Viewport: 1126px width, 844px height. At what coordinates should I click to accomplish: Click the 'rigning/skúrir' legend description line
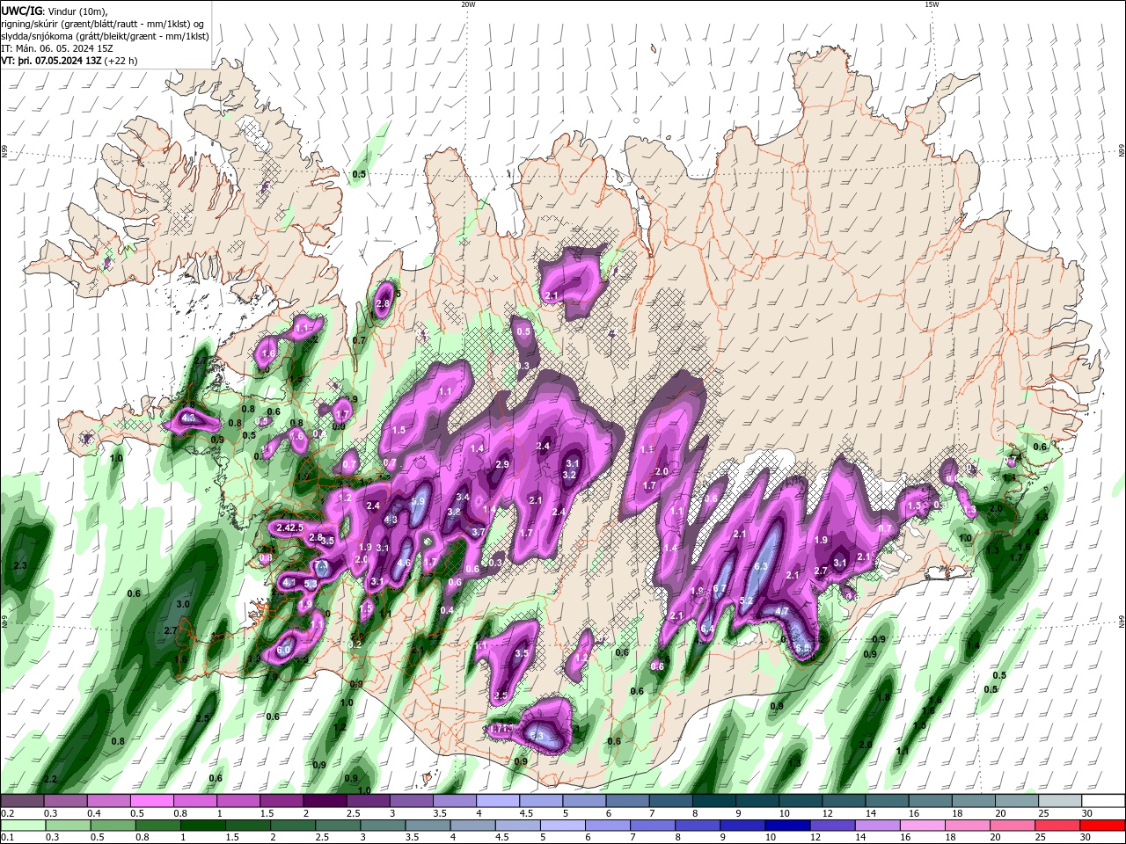click(101, 24)
